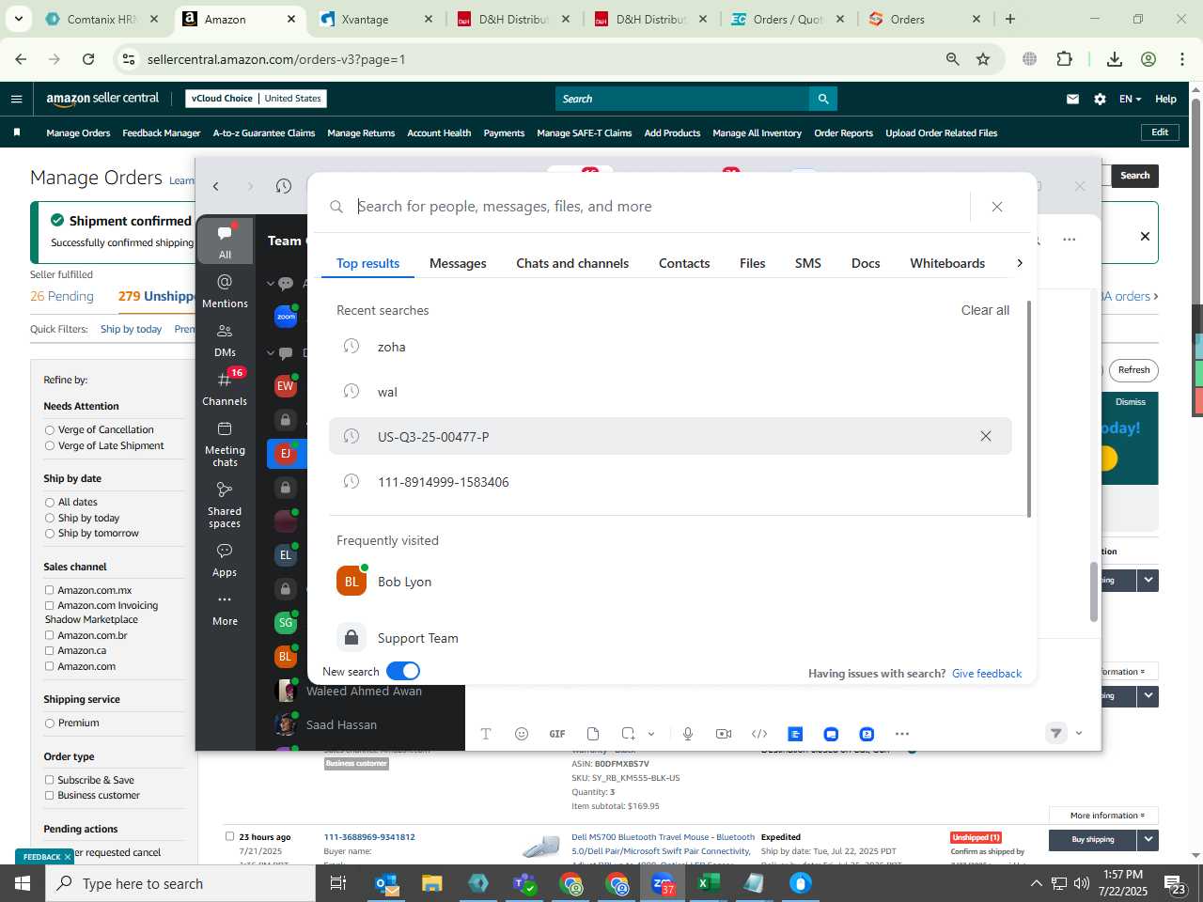Image resolution: width=1203 pixels, height=902 pixels.
Task: Remove US-Q3-25-00477-P from recent searches
Action: [986, 436]
